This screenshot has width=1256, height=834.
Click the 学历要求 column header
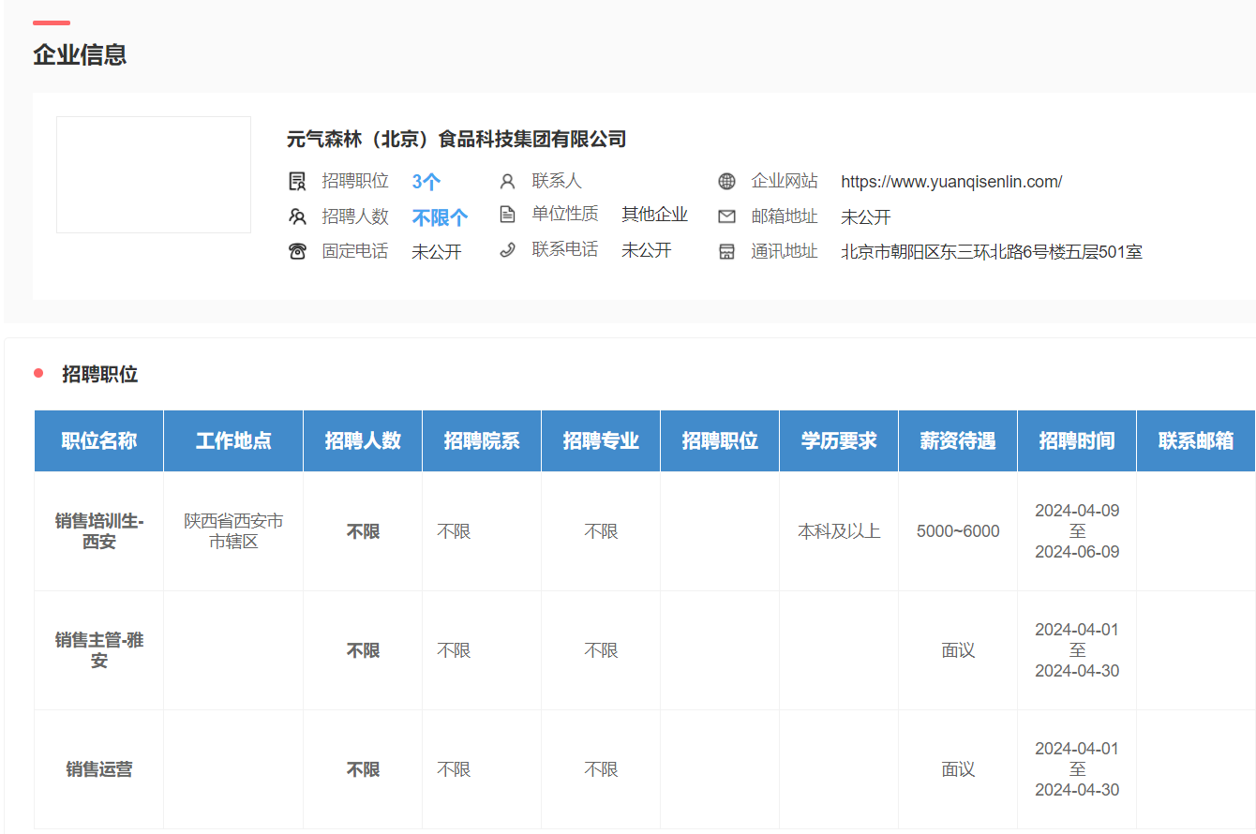pyautogui.click(x=839, y=440)
